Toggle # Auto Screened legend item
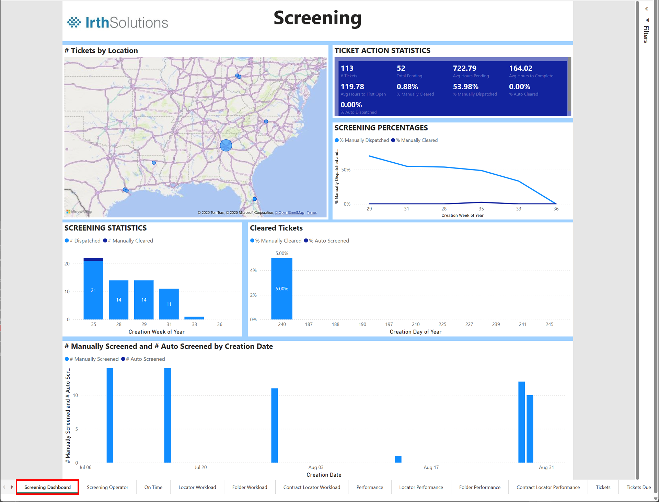The image size is (659, 502). pos(144,359)
